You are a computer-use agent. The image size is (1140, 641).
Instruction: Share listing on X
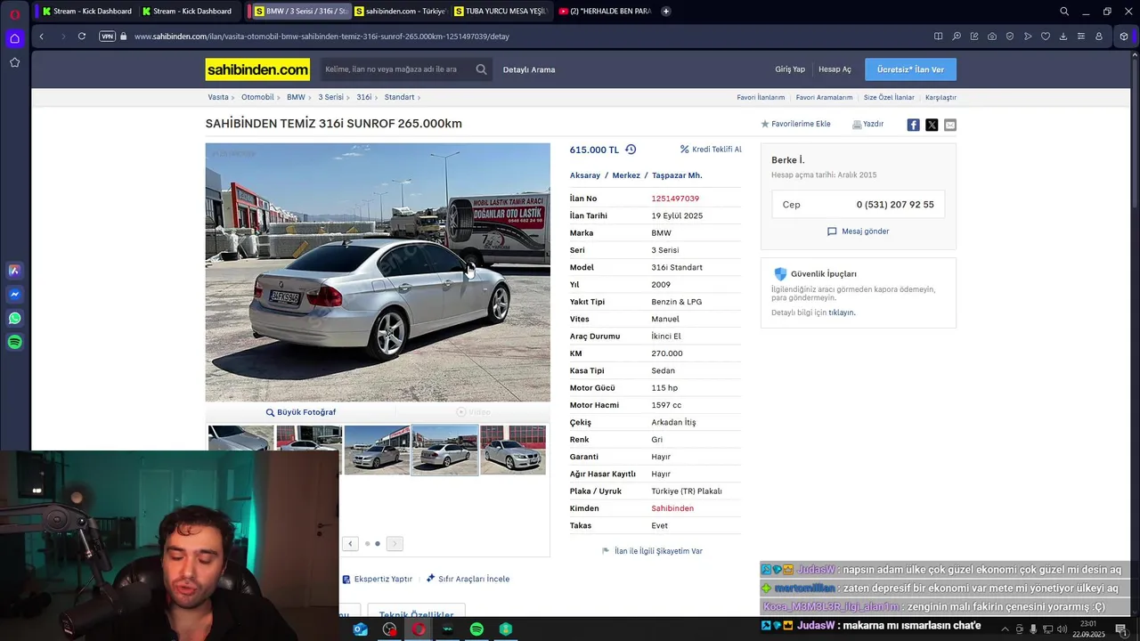click(932, 125)
